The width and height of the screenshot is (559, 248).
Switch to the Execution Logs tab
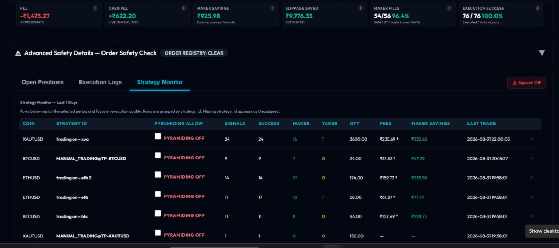(x=100, y=82)
